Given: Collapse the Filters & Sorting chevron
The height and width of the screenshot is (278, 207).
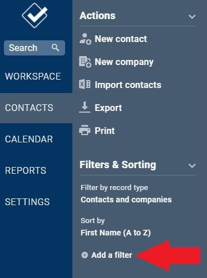Looking at the screenshot, I should pyautogui.click(x=192, y=165).
